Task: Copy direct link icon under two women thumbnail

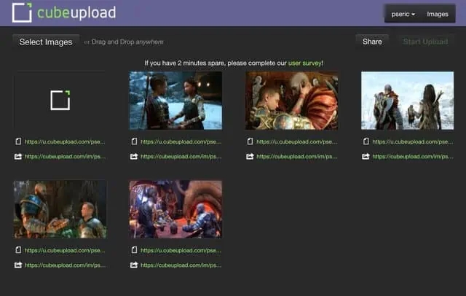Action: pyautogui.click(x=134, y=141)
